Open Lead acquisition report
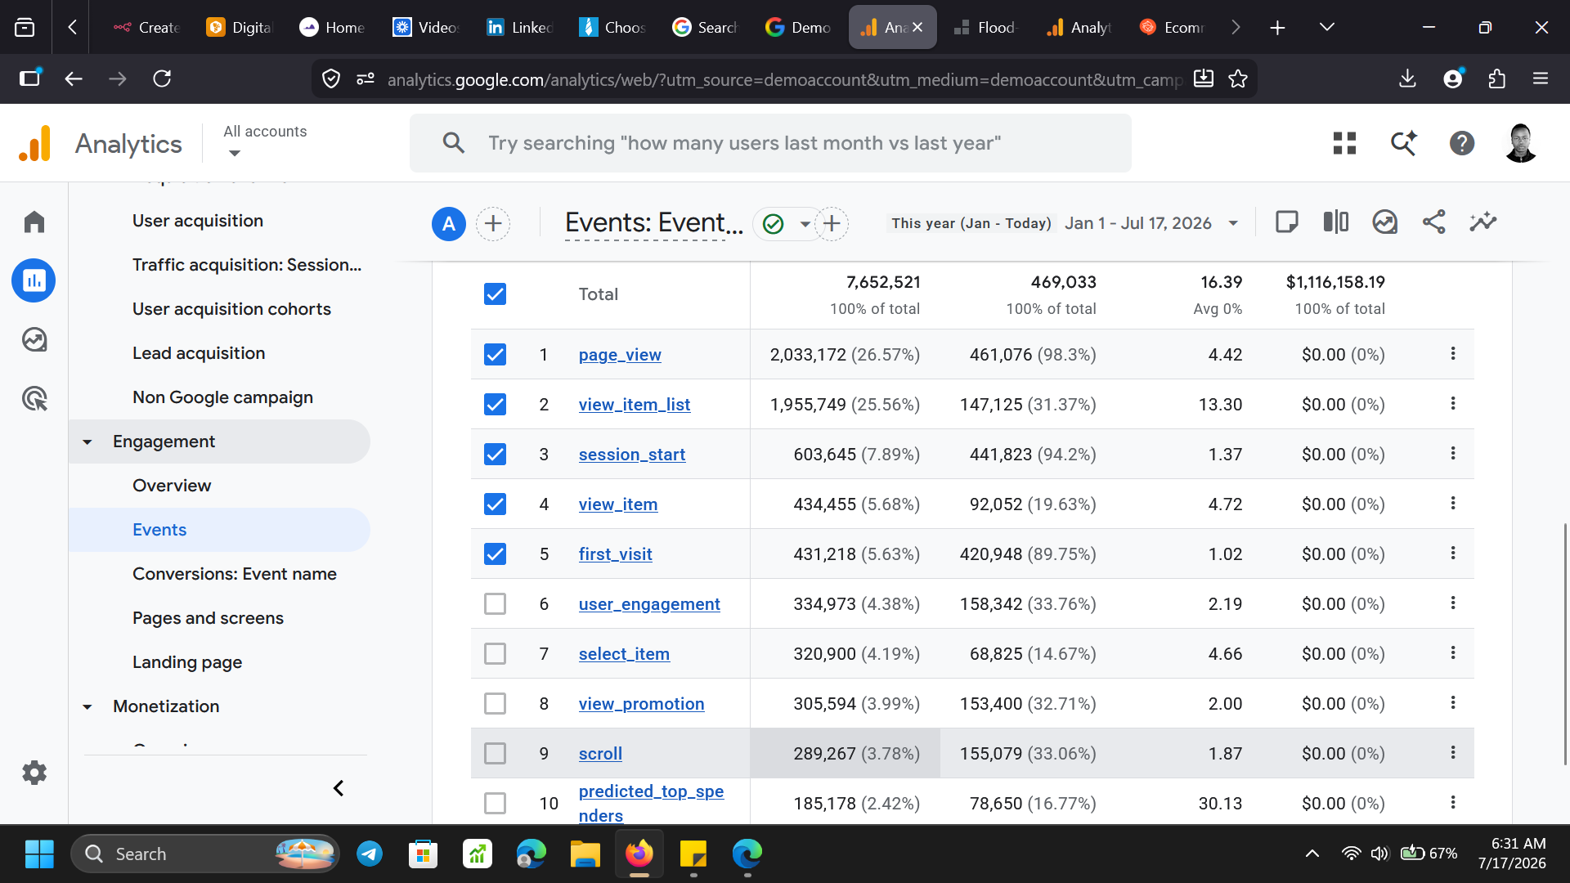 pyautogui.click(x=199, y=353)
